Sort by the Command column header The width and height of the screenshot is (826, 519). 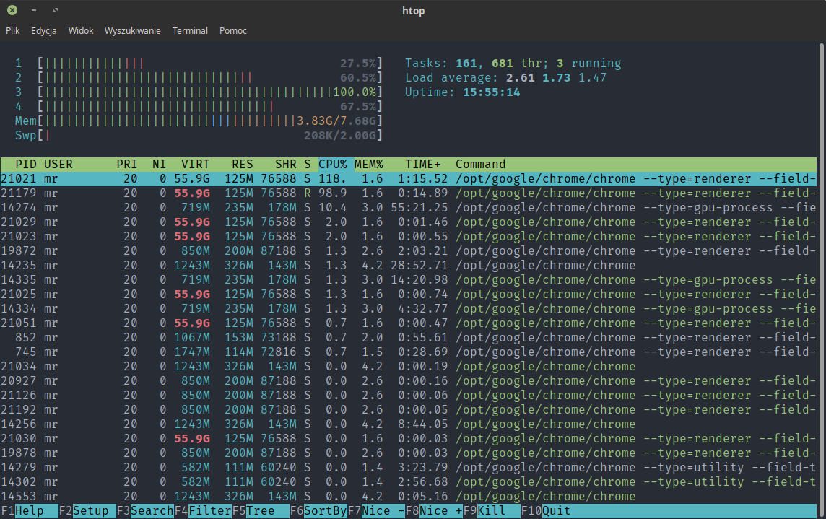[480, 165]
